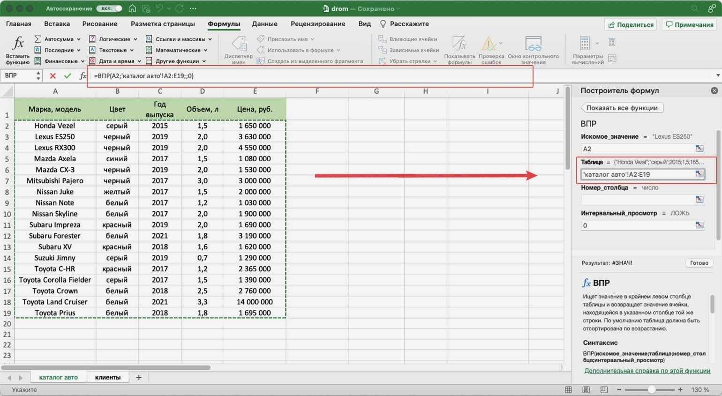The image size is (722, 396).
Task: Open the Данные ribbon tab
Action: (x=264, y=24)
